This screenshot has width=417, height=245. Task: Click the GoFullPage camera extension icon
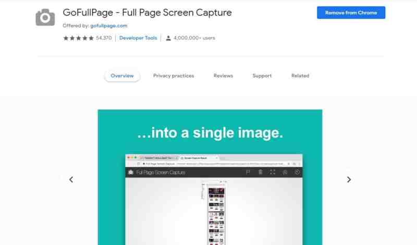coord(45,17)
